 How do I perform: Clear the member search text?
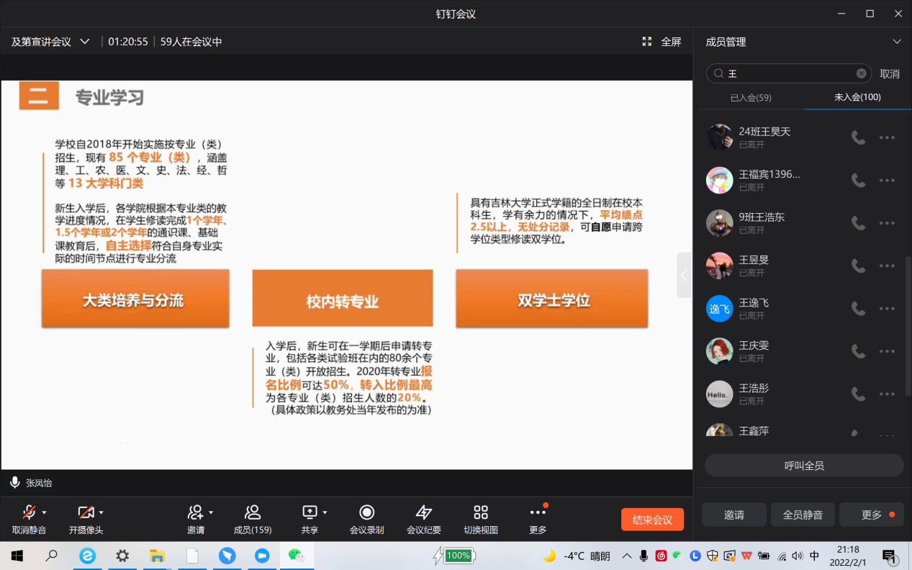(x=861, y=73)
